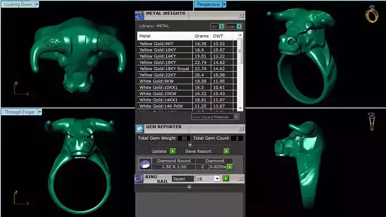This screenshot has width=386, height=217.
Task: Click the Metal column header
Action: click(145, 36)
